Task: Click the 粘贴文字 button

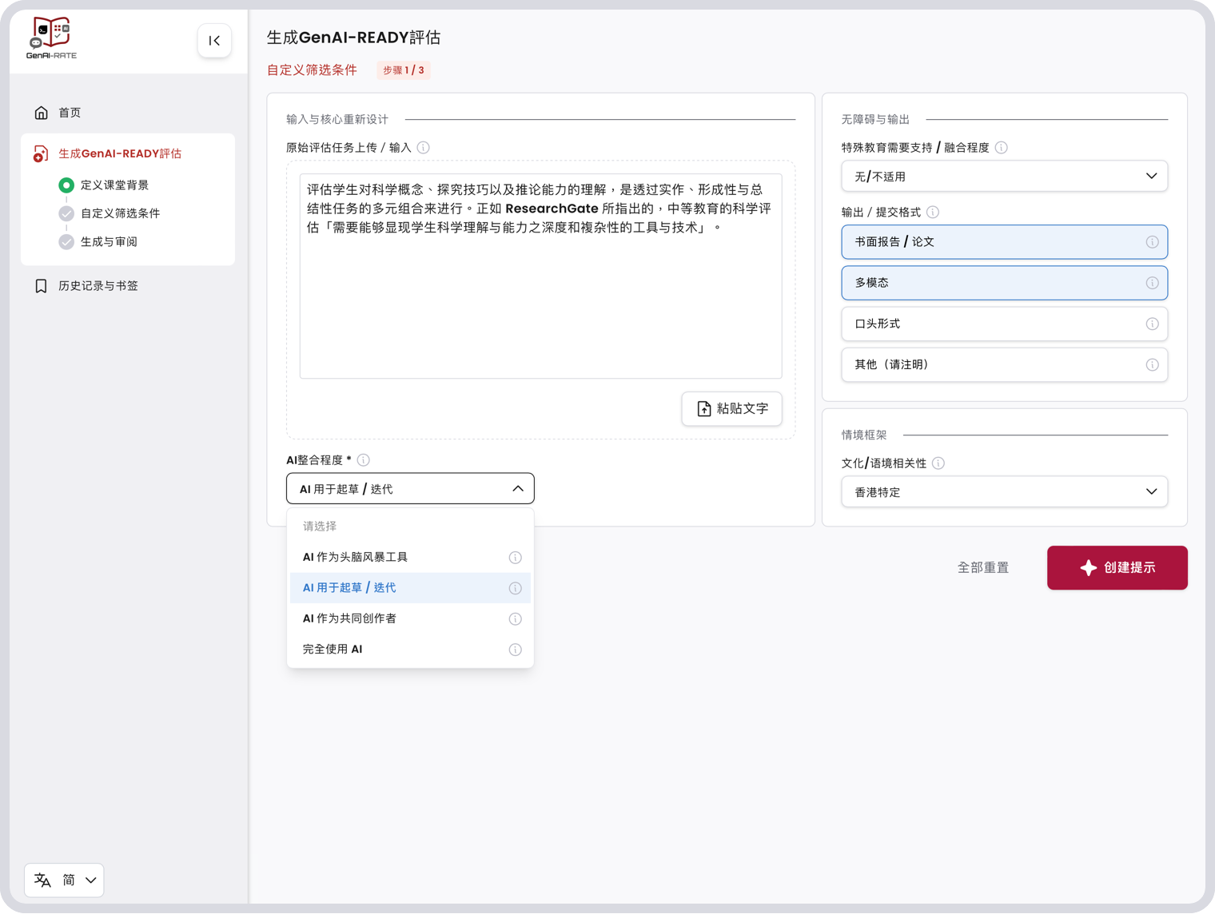Action: click(x=731, y=409)
